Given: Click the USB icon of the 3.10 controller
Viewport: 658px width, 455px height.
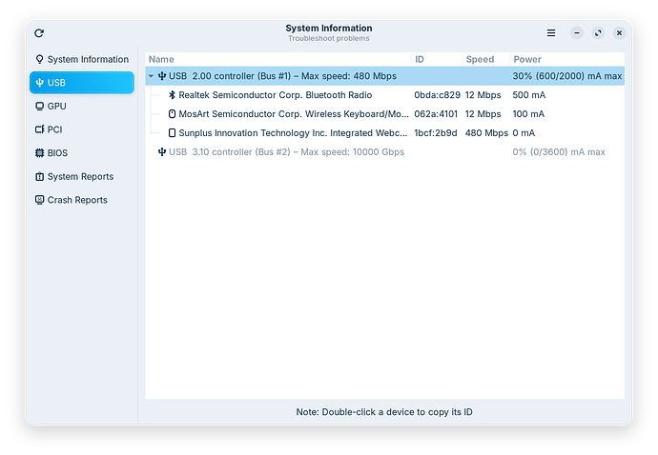Looking at the screenshot, I should 160,152.
